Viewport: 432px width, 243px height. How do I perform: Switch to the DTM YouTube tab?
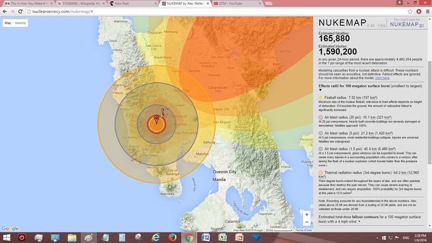click(x=237, y=4)
